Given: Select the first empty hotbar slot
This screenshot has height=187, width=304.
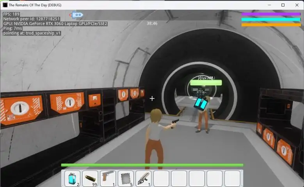Looking at the screenshot, I should pos(161,178).
